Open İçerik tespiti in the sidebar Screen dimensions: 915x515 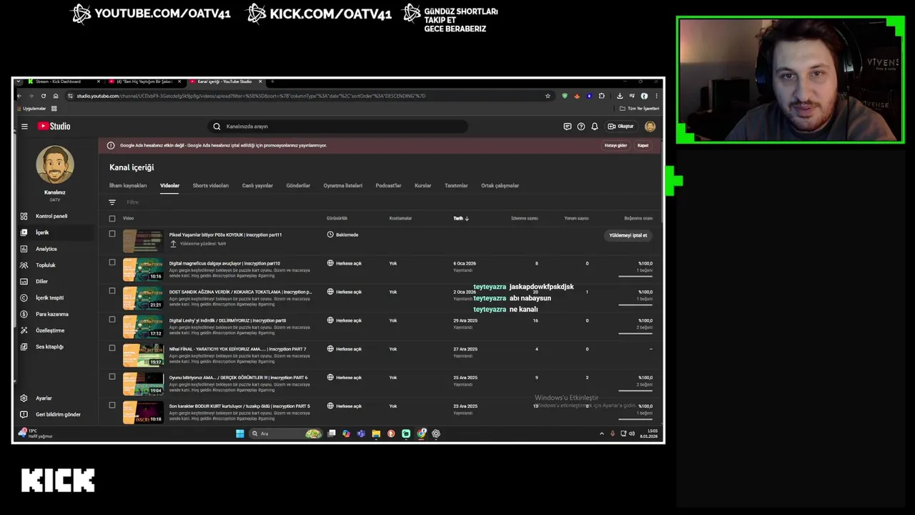point(49,298)
